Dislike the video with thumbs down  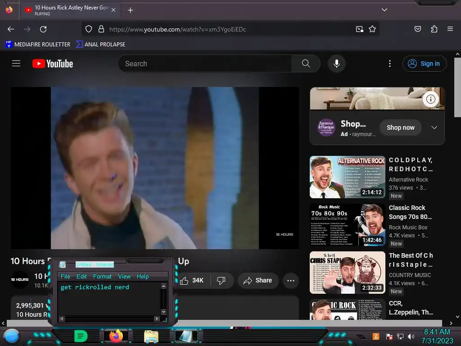(221, 280)
